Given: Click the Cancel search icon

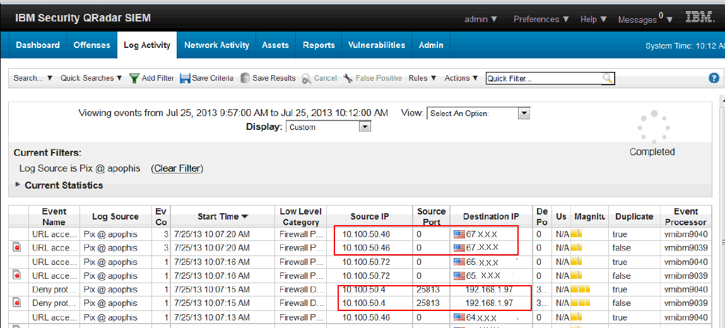Looking at the screenshot, I should point(306,79).
